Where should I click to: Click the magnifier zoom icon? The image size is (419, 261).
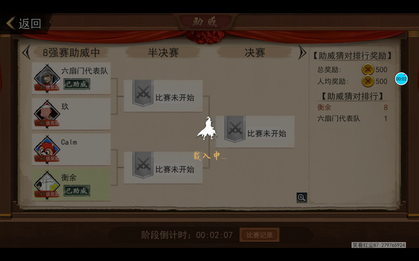tap(301, 197)
